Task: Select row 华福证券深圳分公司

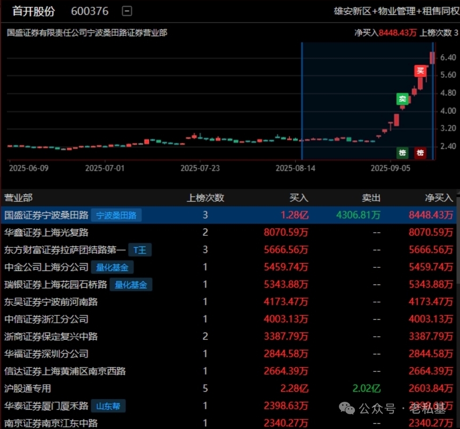Action: coord(229,354)
